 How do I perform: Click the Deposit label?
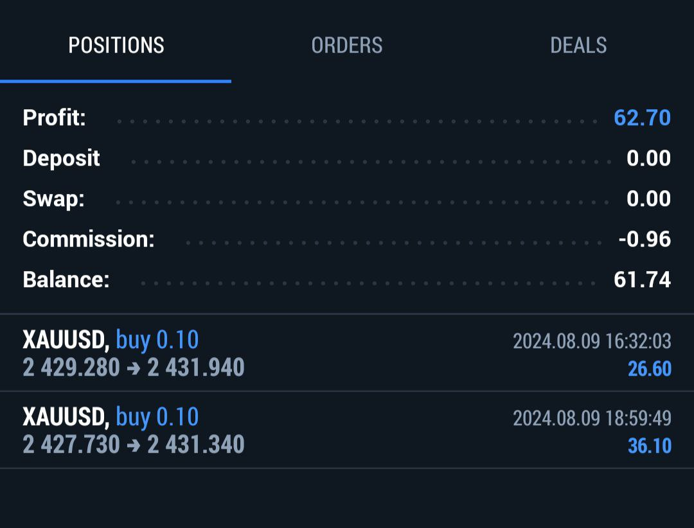tap(61, 159)
